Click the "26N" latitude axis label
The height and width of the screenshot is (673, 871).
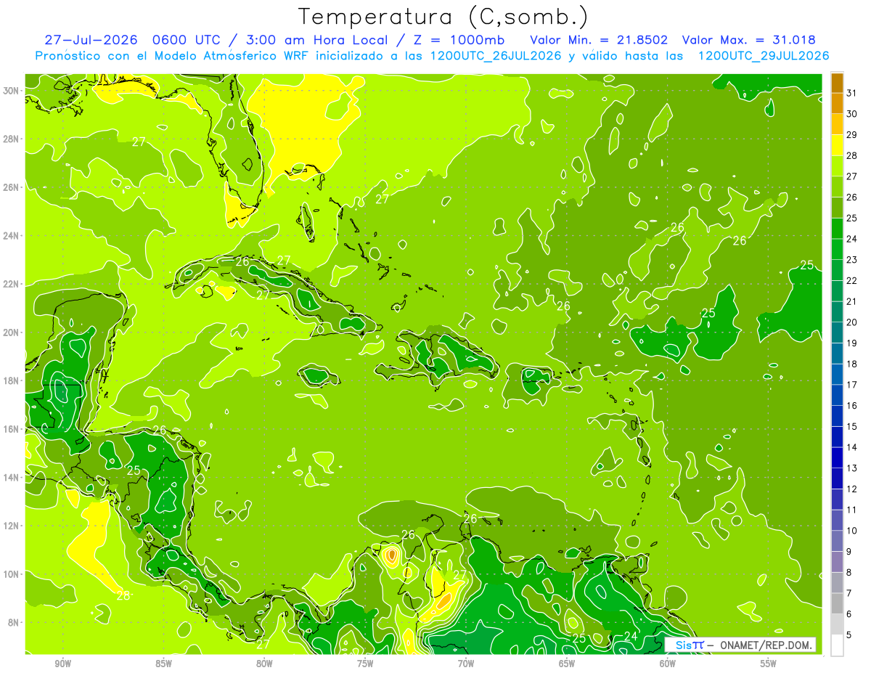(x=11, y=187)
